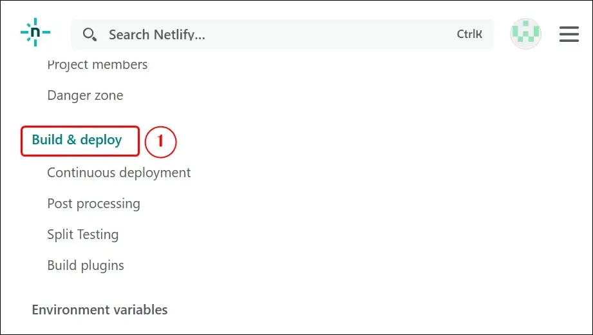Collapse the Build & deploy group heading
Image resolution: width=593 pixels, height=335 pixels.
77,140
